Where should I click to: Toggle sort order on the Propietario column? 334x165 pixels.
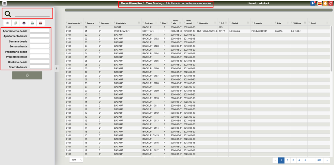click(x=139, y=23)
